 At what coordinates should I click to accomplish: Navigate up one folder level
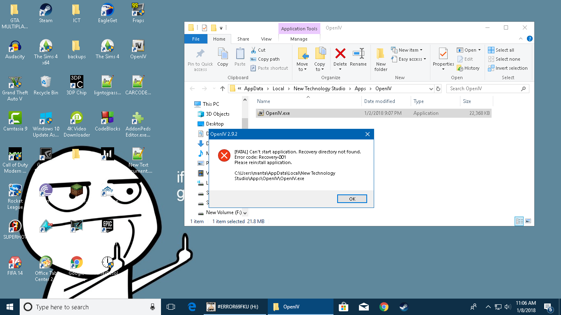223,89
